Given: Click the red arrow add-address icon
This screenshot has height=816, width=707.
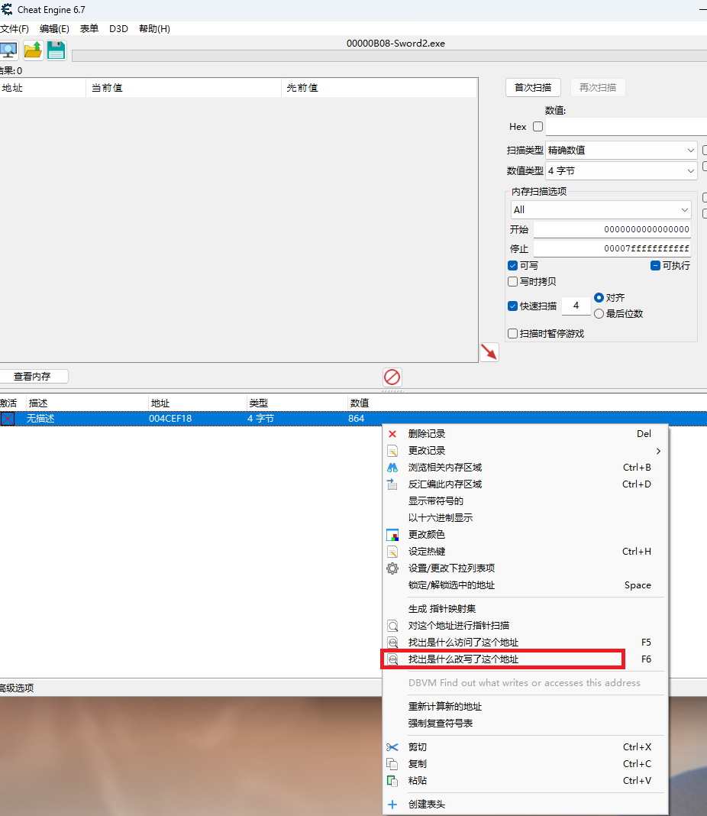Looking at the screenshot, I should 489,352.
